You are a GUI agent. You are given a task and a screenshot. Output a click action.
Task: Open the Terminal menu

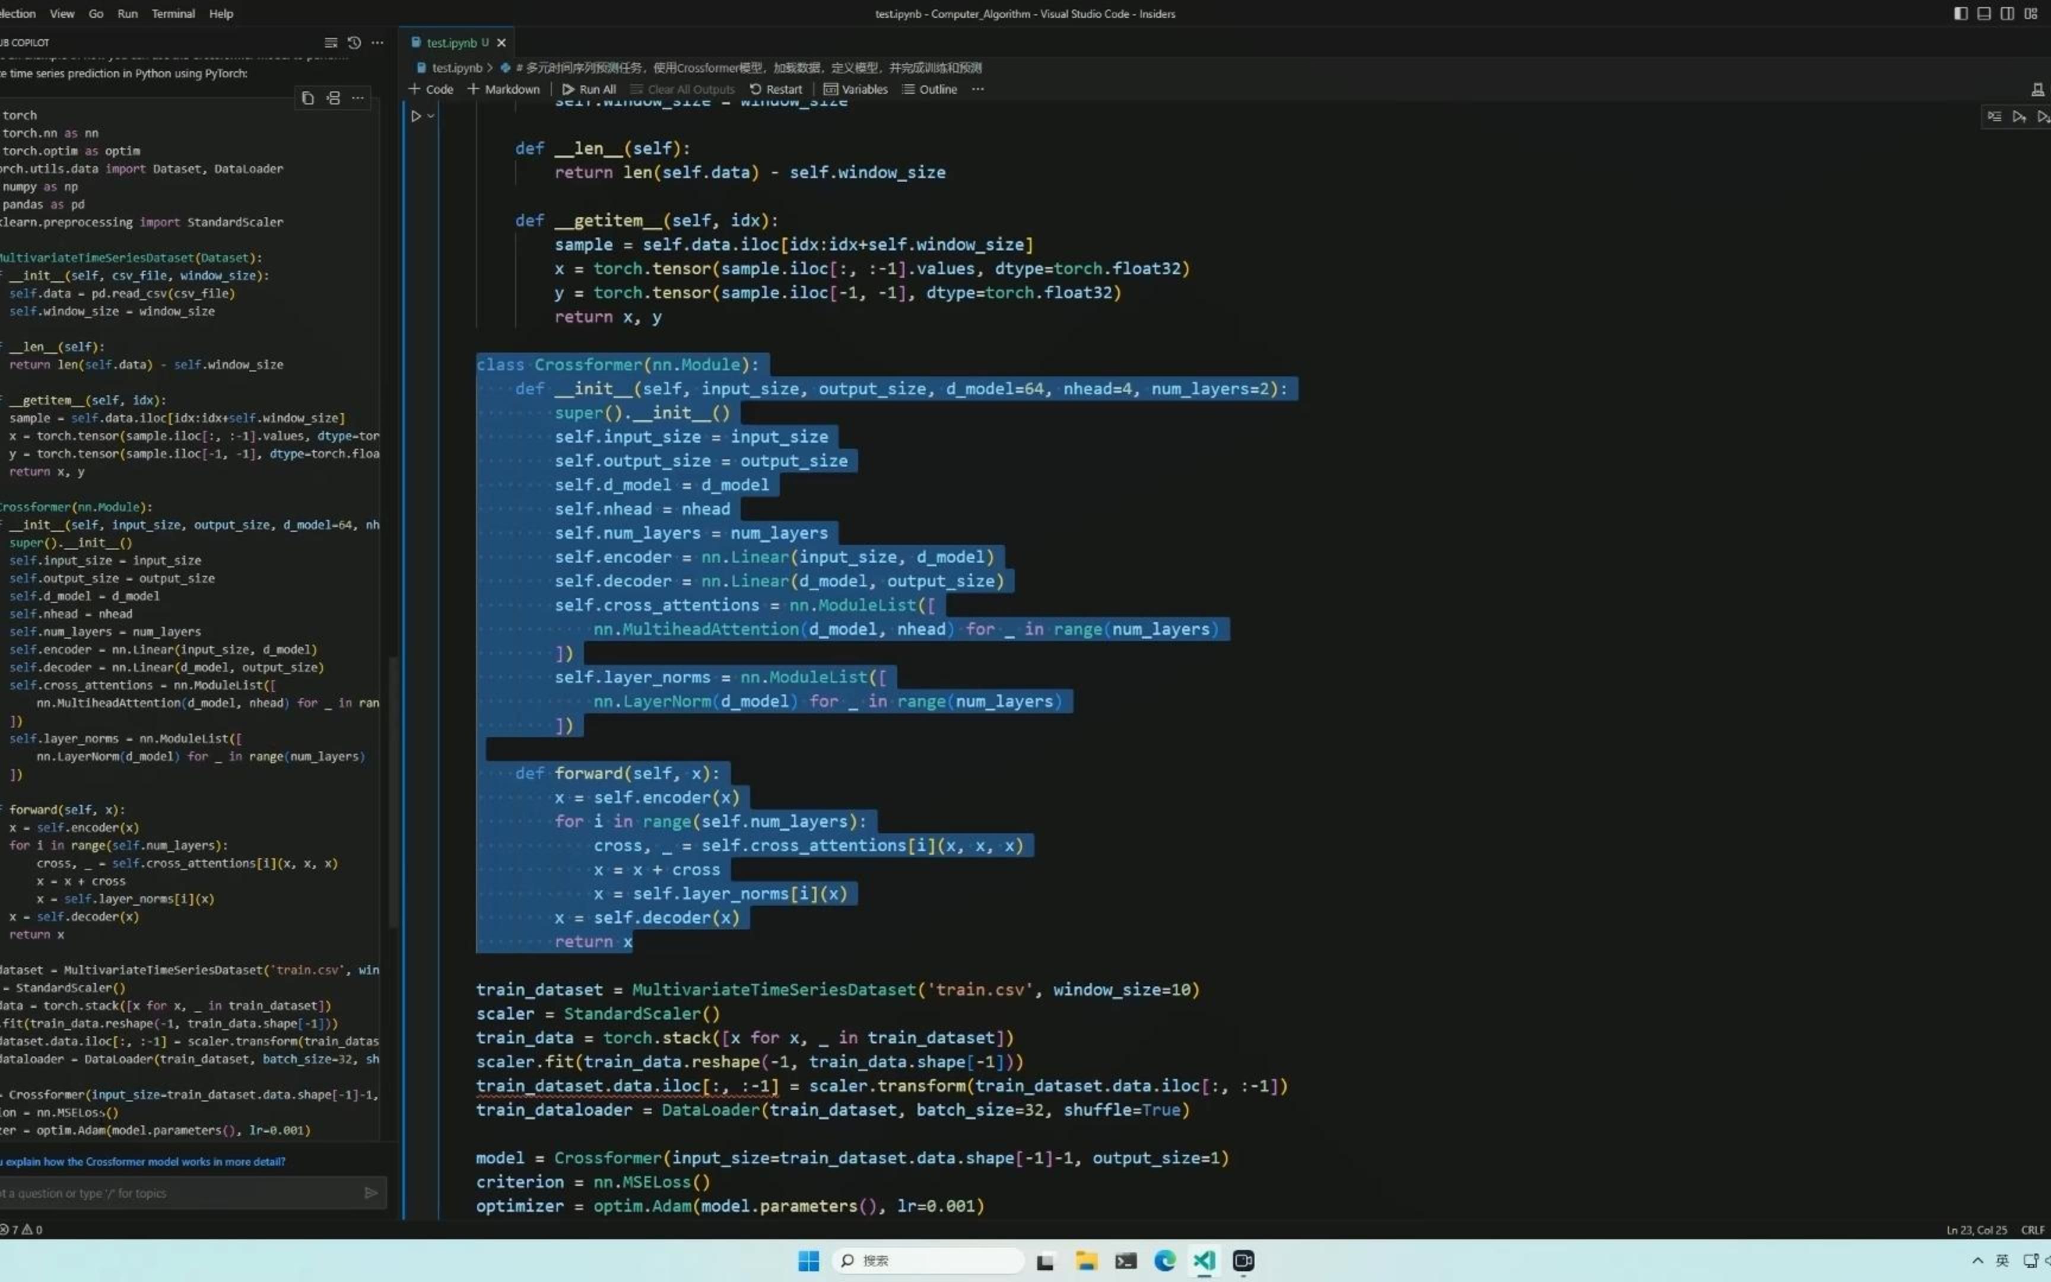[x=173, y=14]
